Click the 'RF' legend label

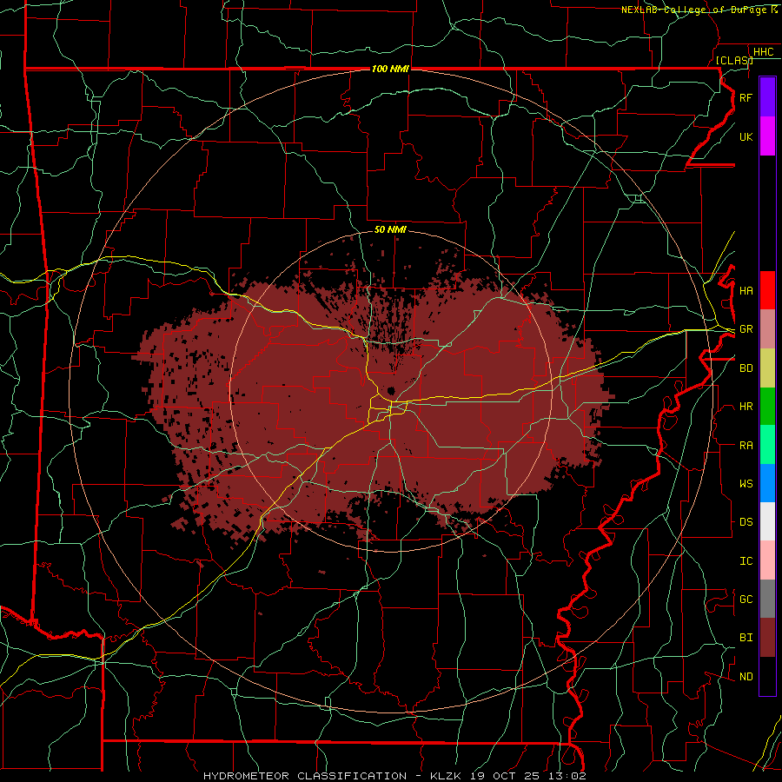point(746,98)
